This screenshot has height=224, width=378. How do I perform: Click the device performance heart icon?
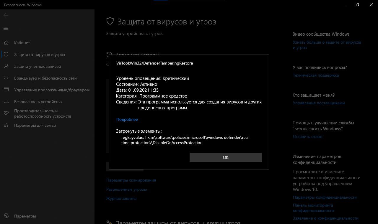(6, 113)
